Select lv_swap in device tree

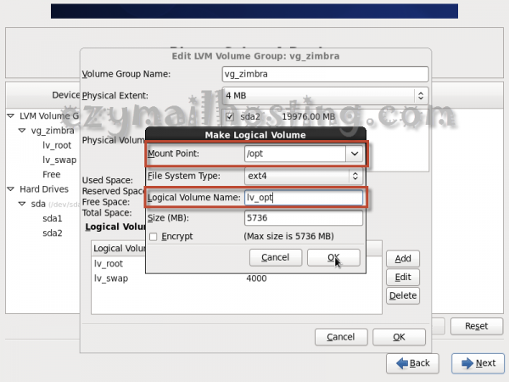coord(59,160)
